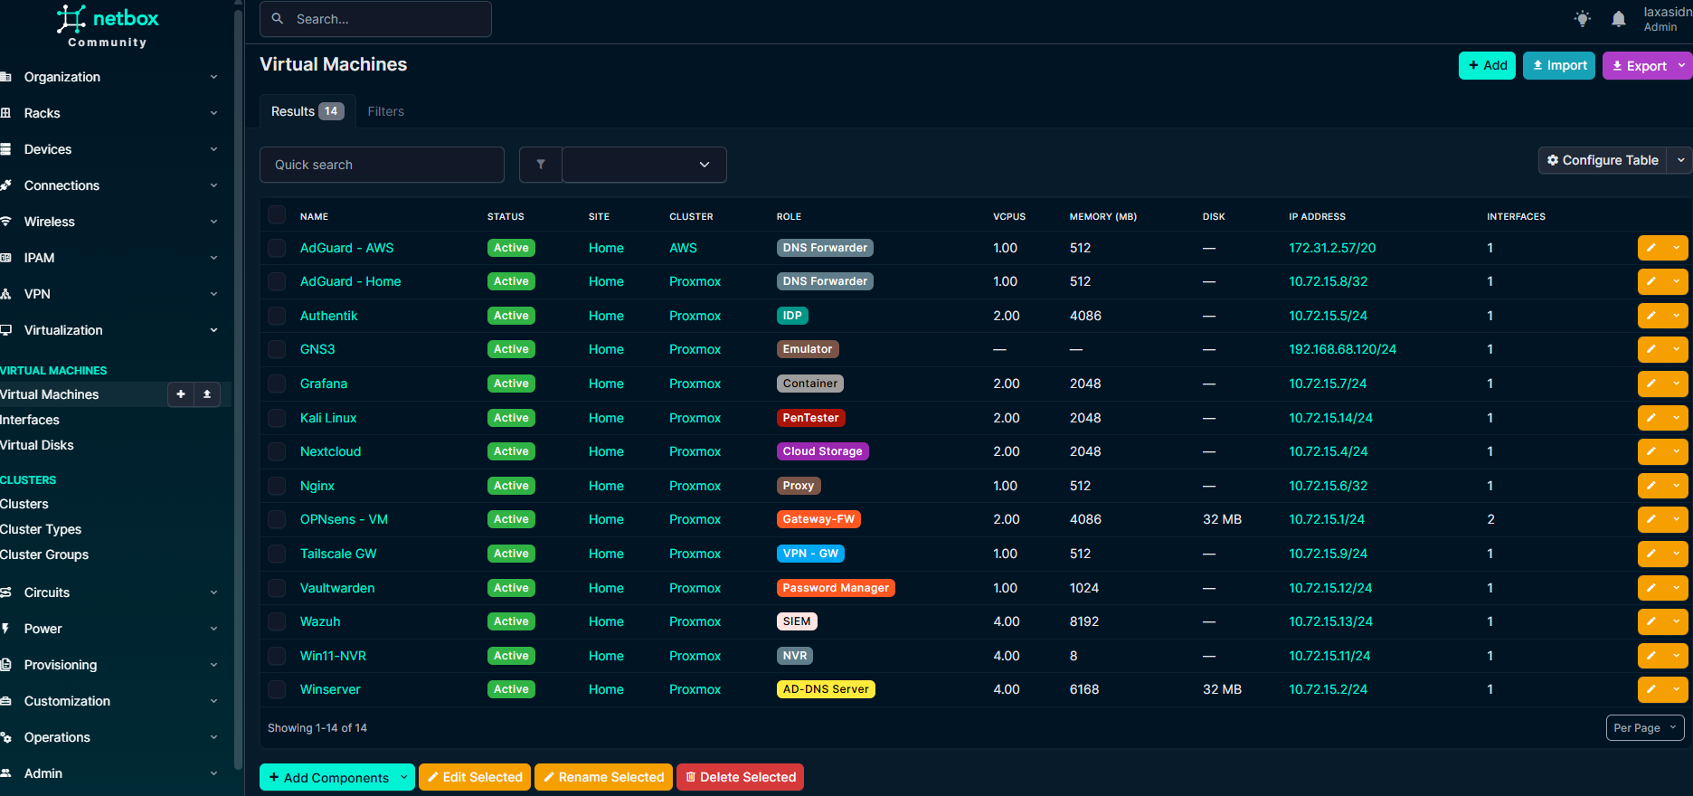Edit the Winserver row with pencil icon
The image size is (1693, 796).
click(x=1651, y=689)
